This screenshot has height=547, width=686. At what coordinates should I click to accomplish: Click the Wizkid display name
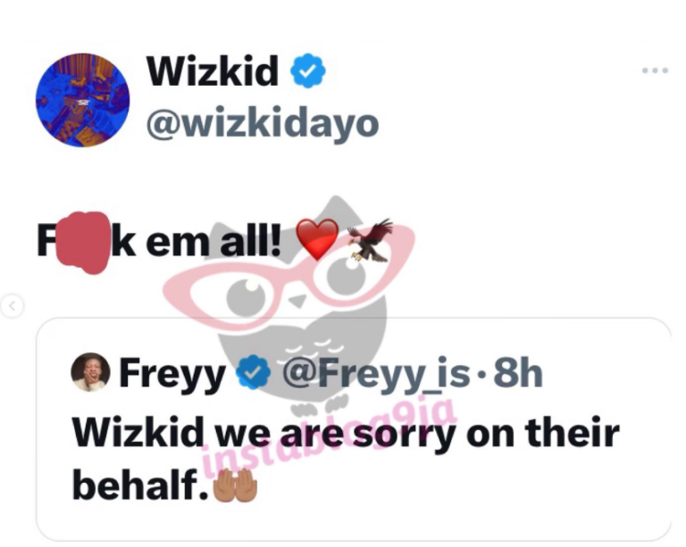(213, 70)
